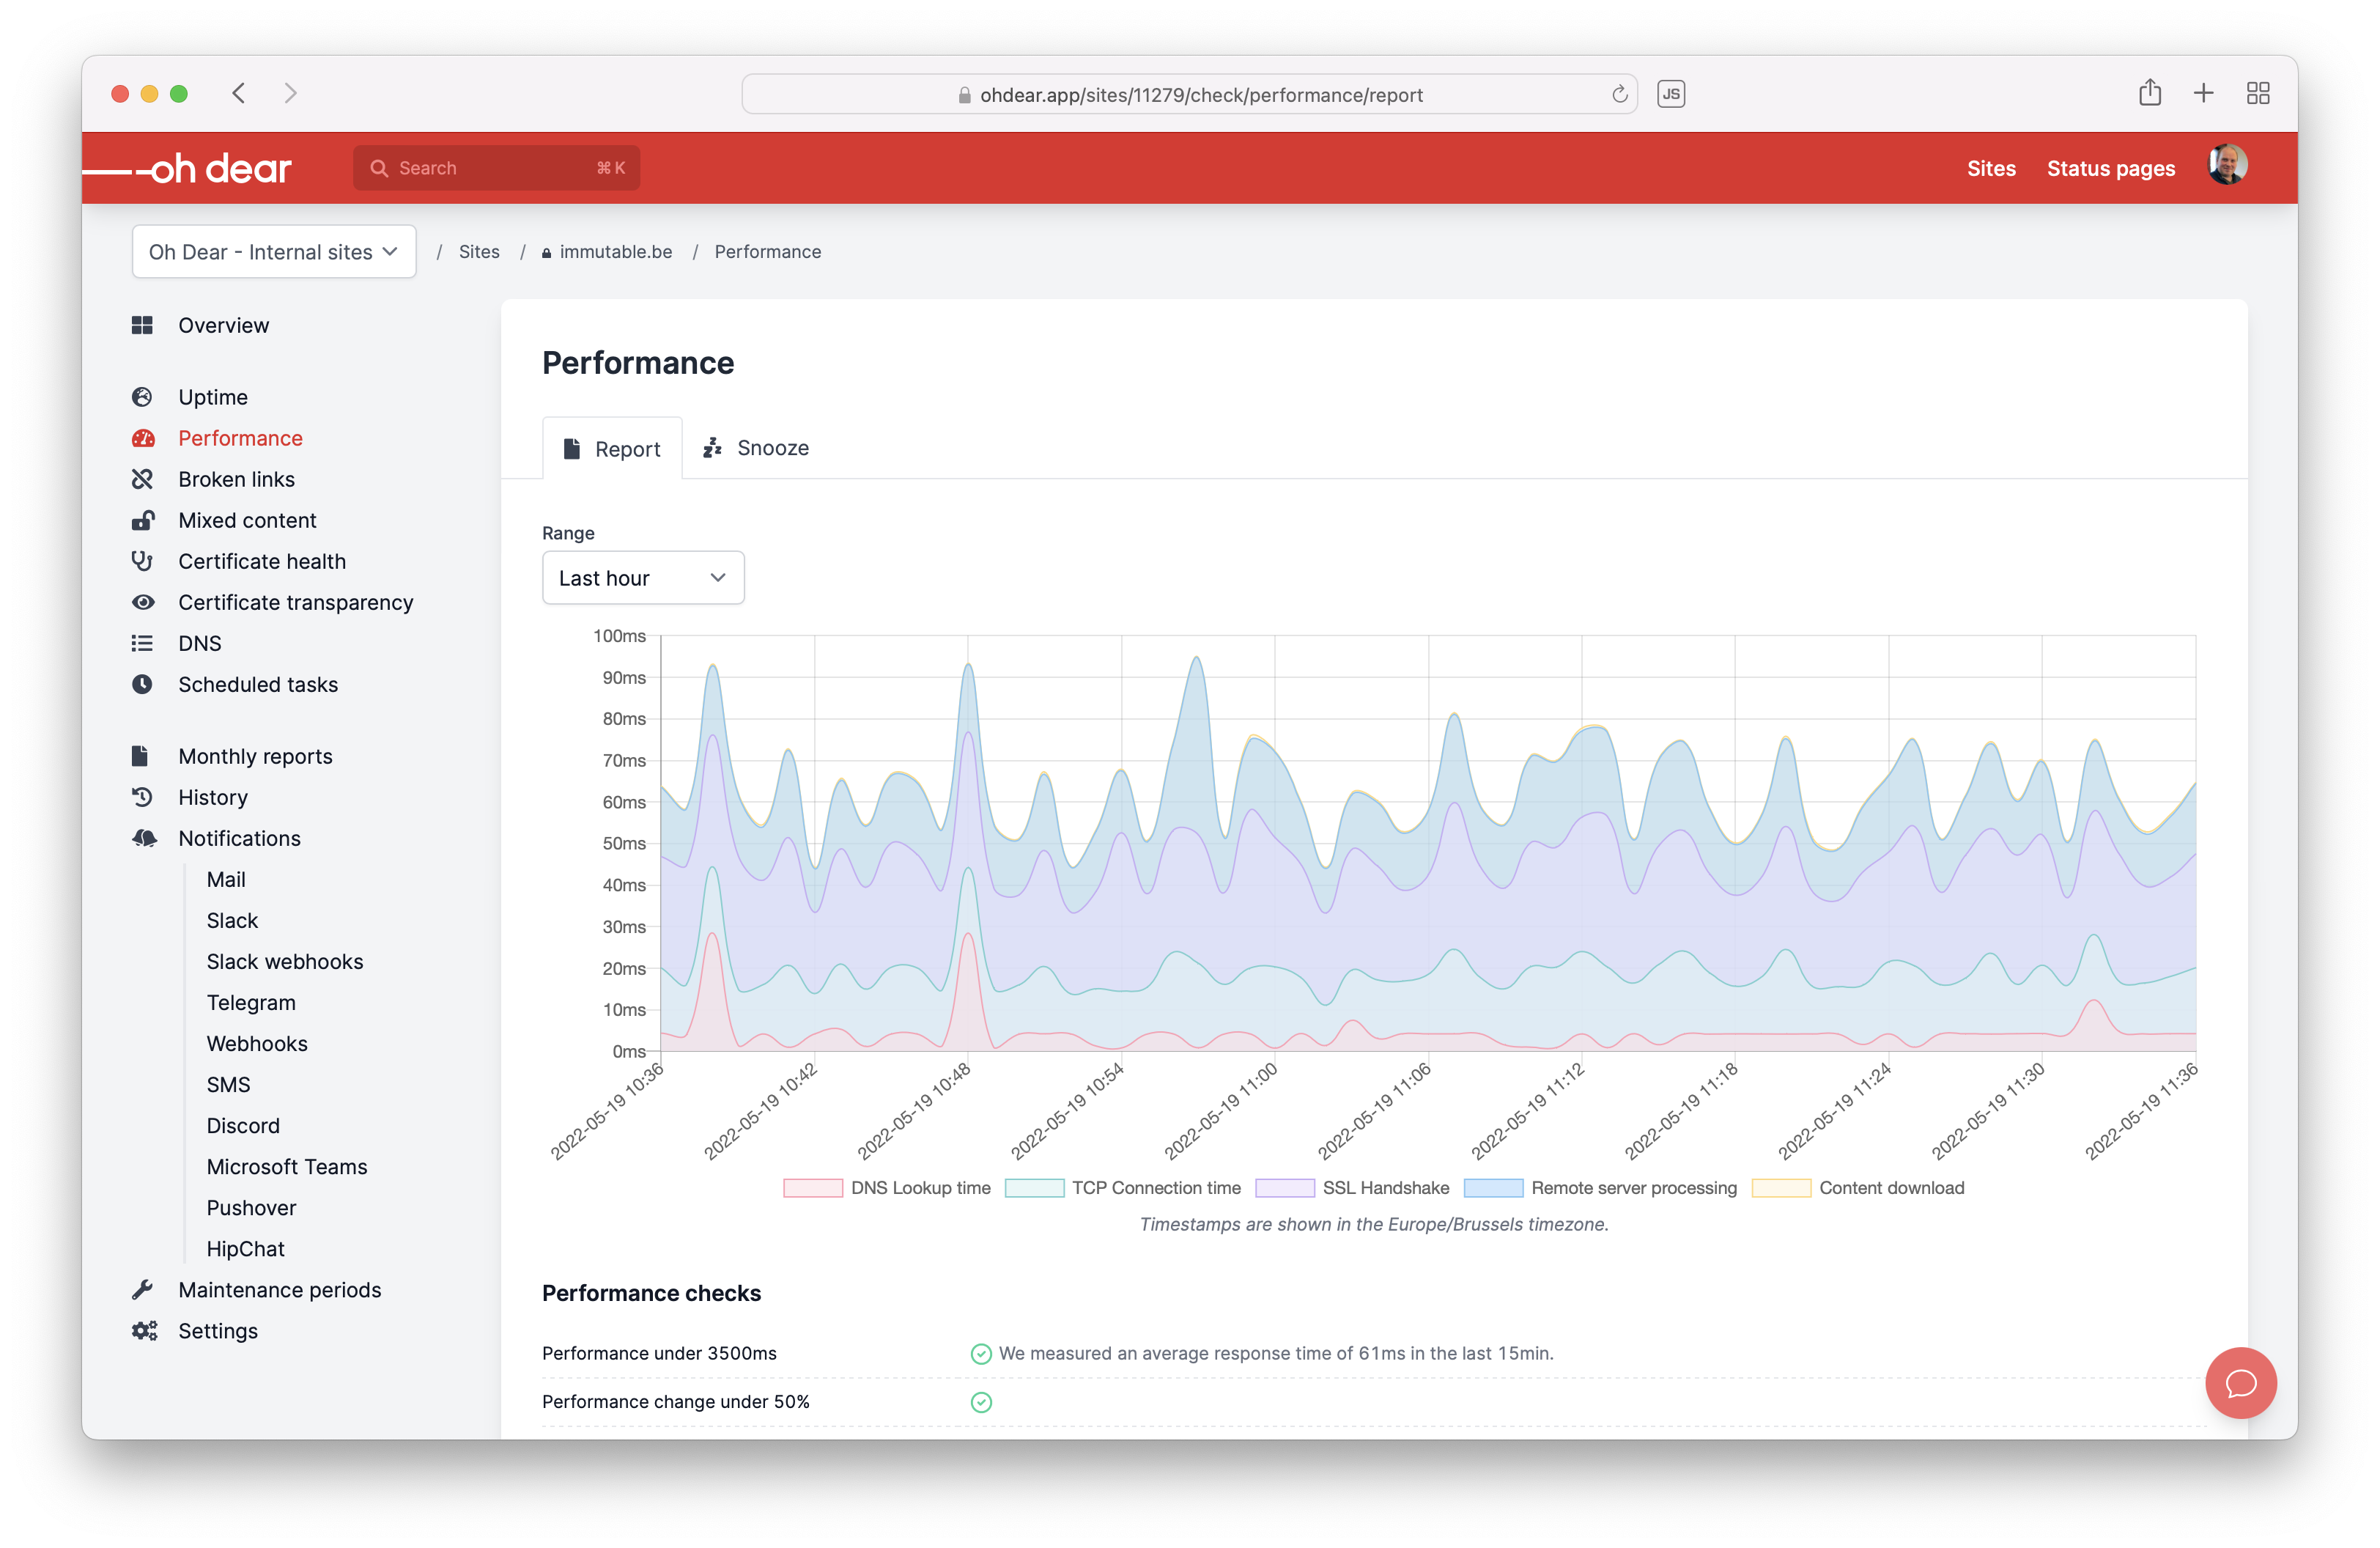This screenshot has width=2380, height=1548.
Task: Click the Broken links icon
Action: [x=142, y=479]
